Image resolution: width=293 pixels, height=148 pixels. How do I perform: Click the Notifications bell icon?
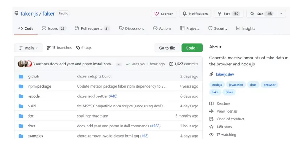pyautogui.click(x=185, y=14)
